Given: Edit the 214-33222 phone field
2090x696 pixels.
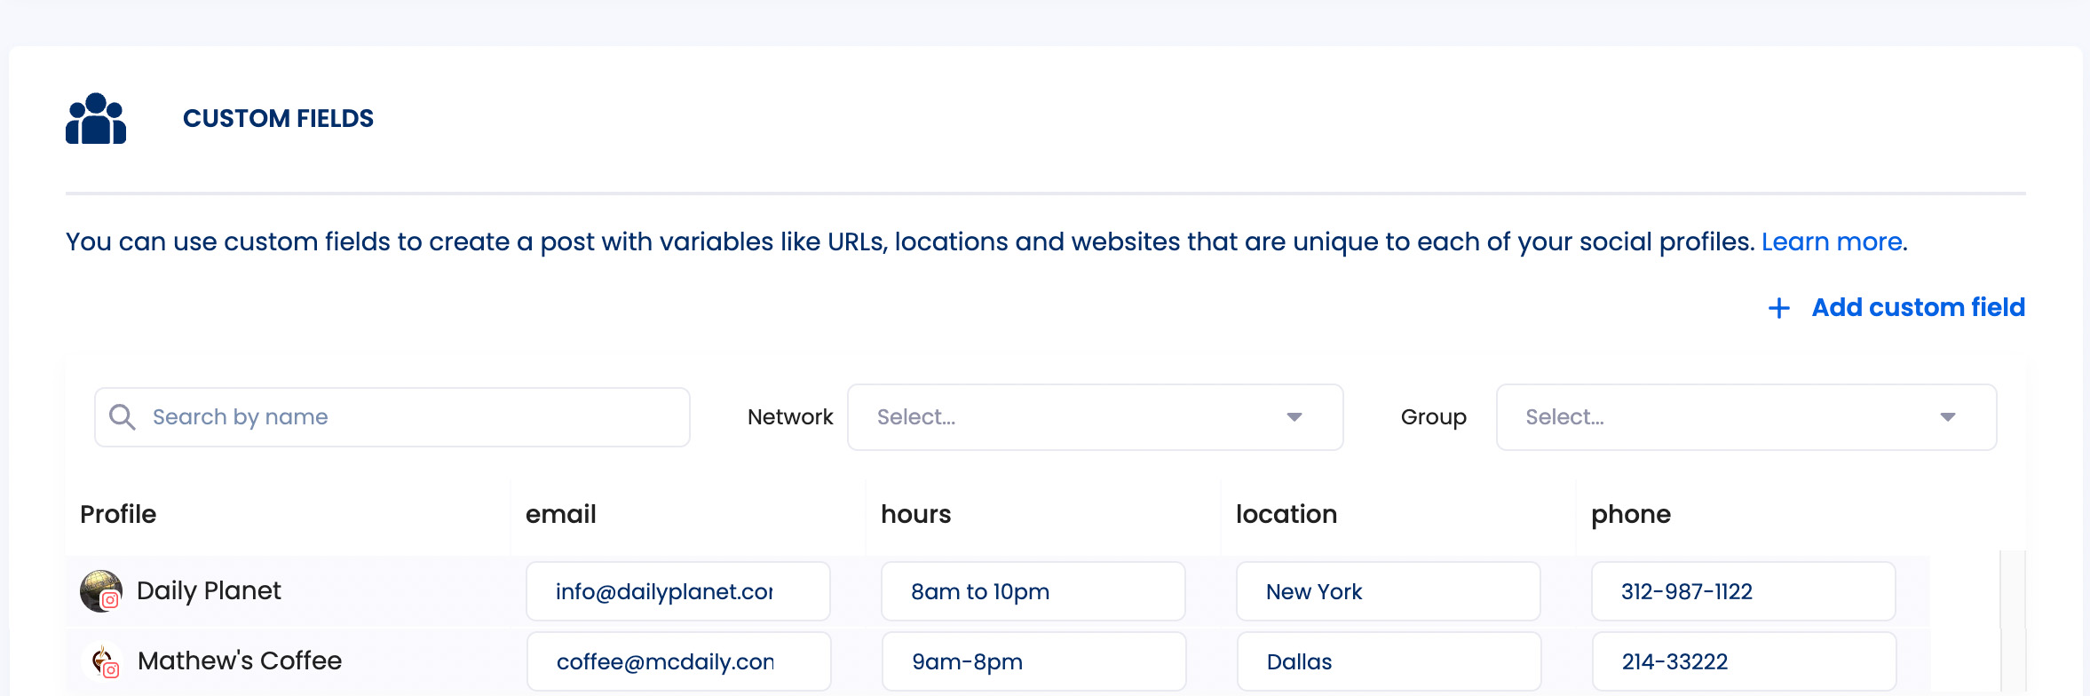Looking at the screenshot, I should pyautogui.click(x=1742, y=660).
